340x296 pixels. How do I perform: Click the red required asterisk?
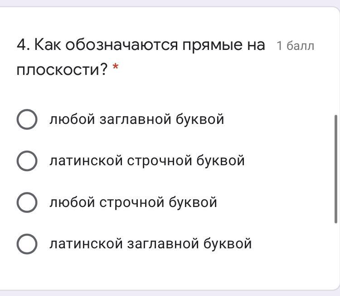coord(116,69)
